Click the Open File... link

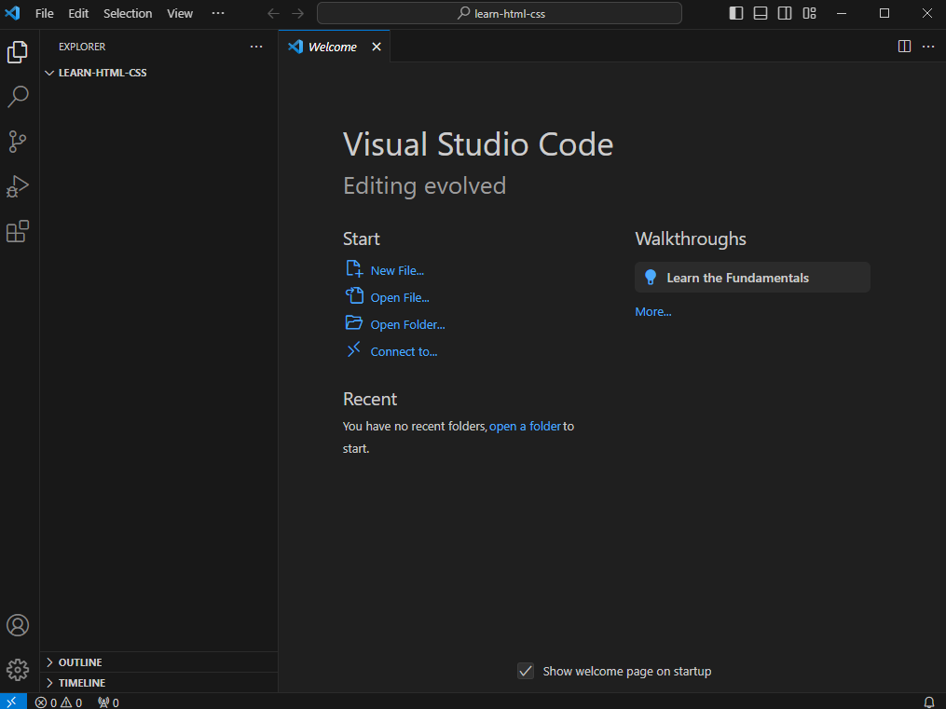point(400,298)
